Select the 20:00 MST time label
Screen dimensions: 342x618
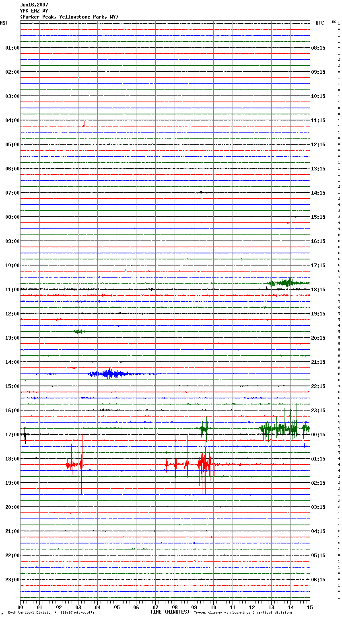point(12,507)
